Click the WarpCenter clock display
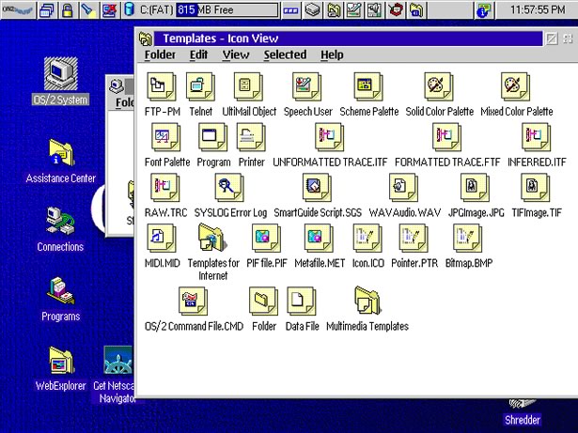The image size is (578, 433). point(537,10)
